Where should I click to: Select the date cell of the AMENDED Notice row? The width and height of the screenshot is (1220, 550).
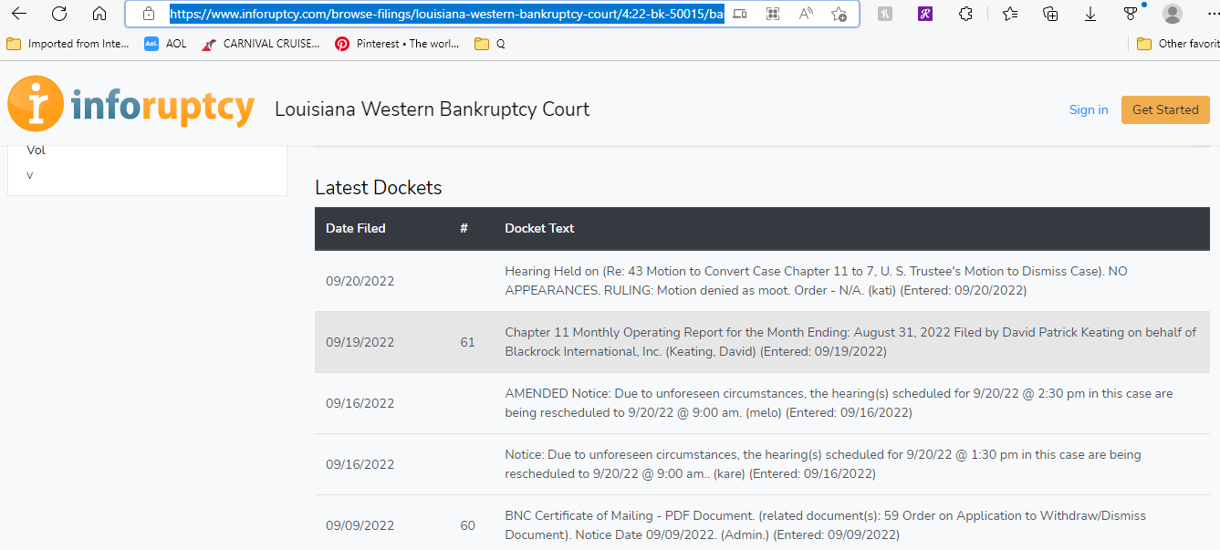(360, 403)
